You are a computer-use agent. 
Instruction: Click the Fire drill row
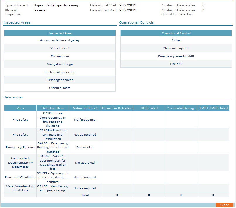point(176,64)
